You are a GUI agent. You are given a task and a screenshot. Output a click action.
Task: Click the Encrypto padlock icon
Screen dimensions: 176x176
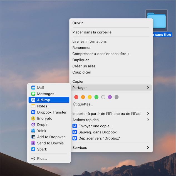coord(33,118)
